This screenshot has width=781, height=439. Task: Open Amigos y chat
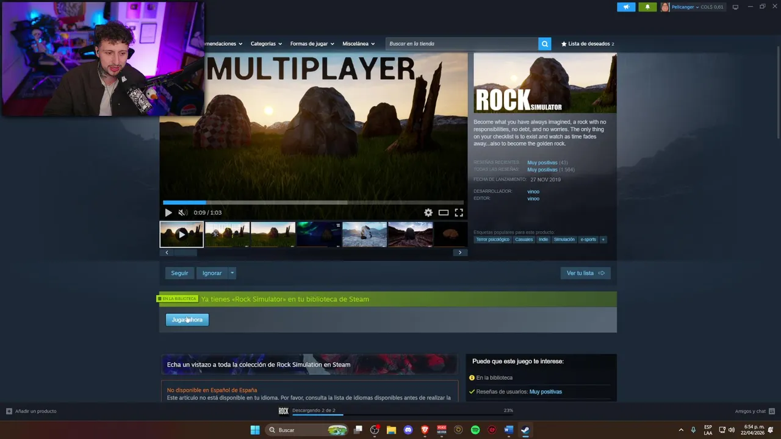(755, 412)
